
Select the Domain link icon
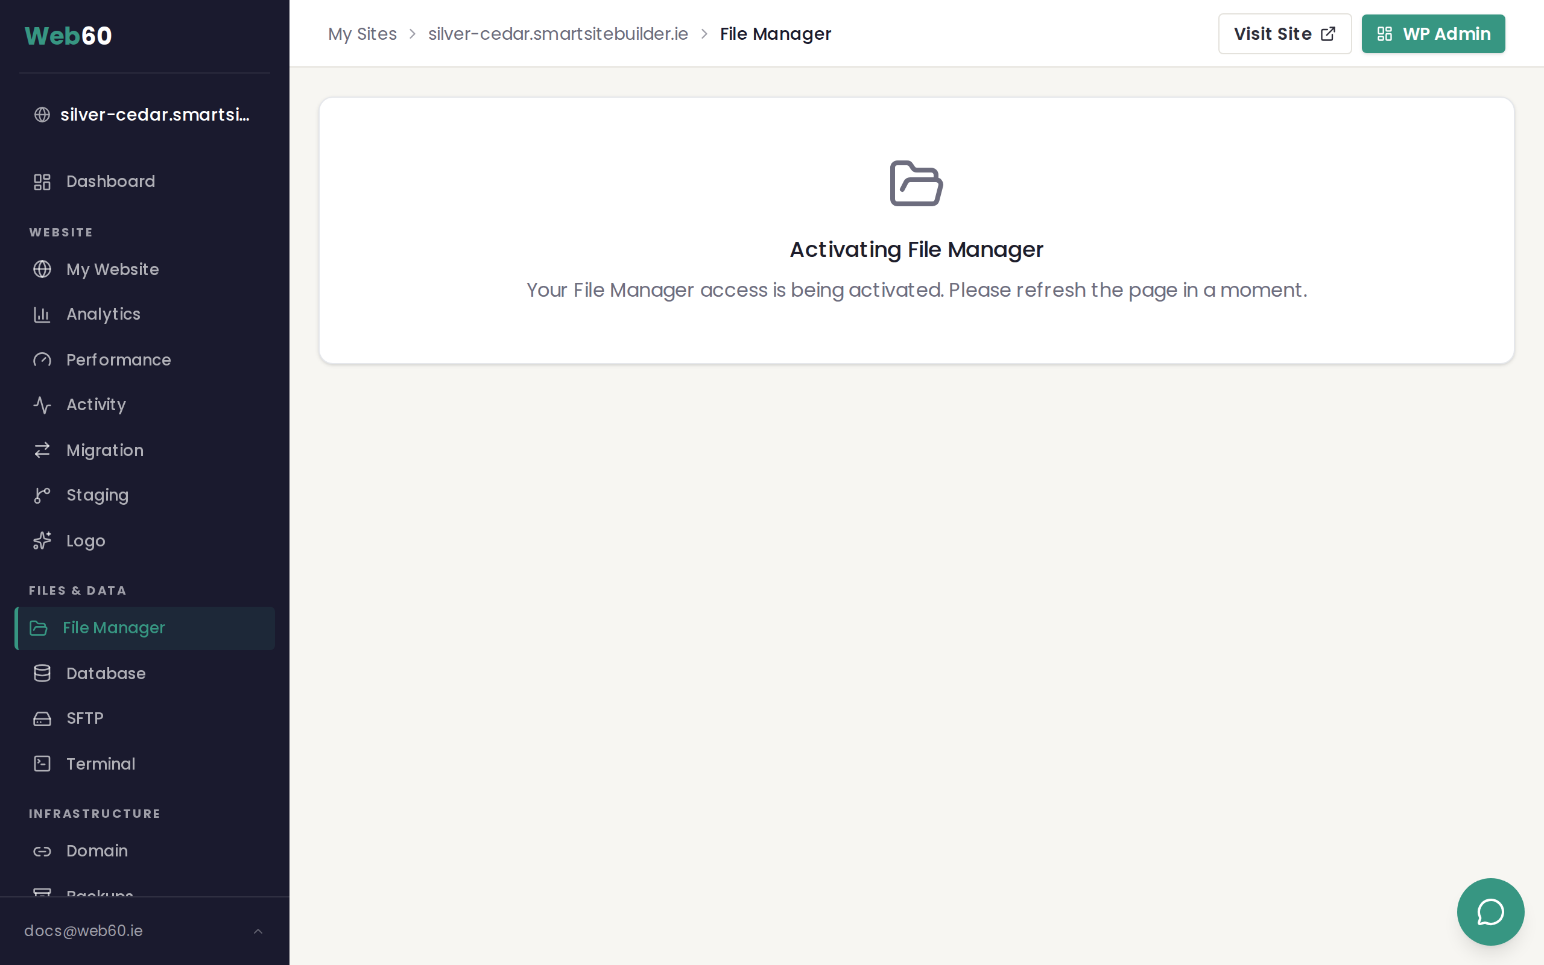[x=42, y=851]
